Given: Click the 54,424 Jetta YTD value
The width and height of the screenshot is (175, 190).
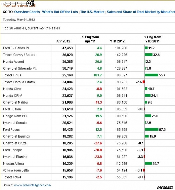Looking at the screenshot, I should coord(122,170).
